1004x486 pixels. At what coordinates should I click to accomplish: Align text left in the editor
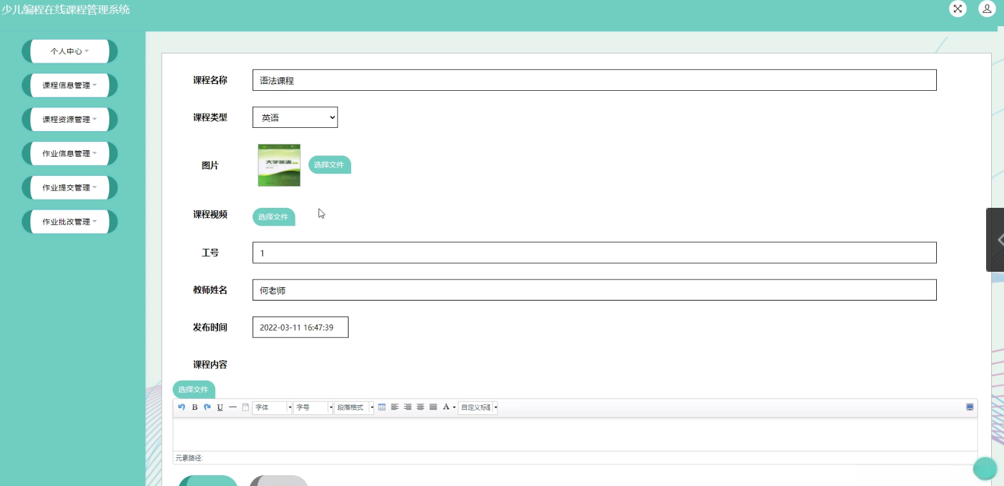point(395,407)
